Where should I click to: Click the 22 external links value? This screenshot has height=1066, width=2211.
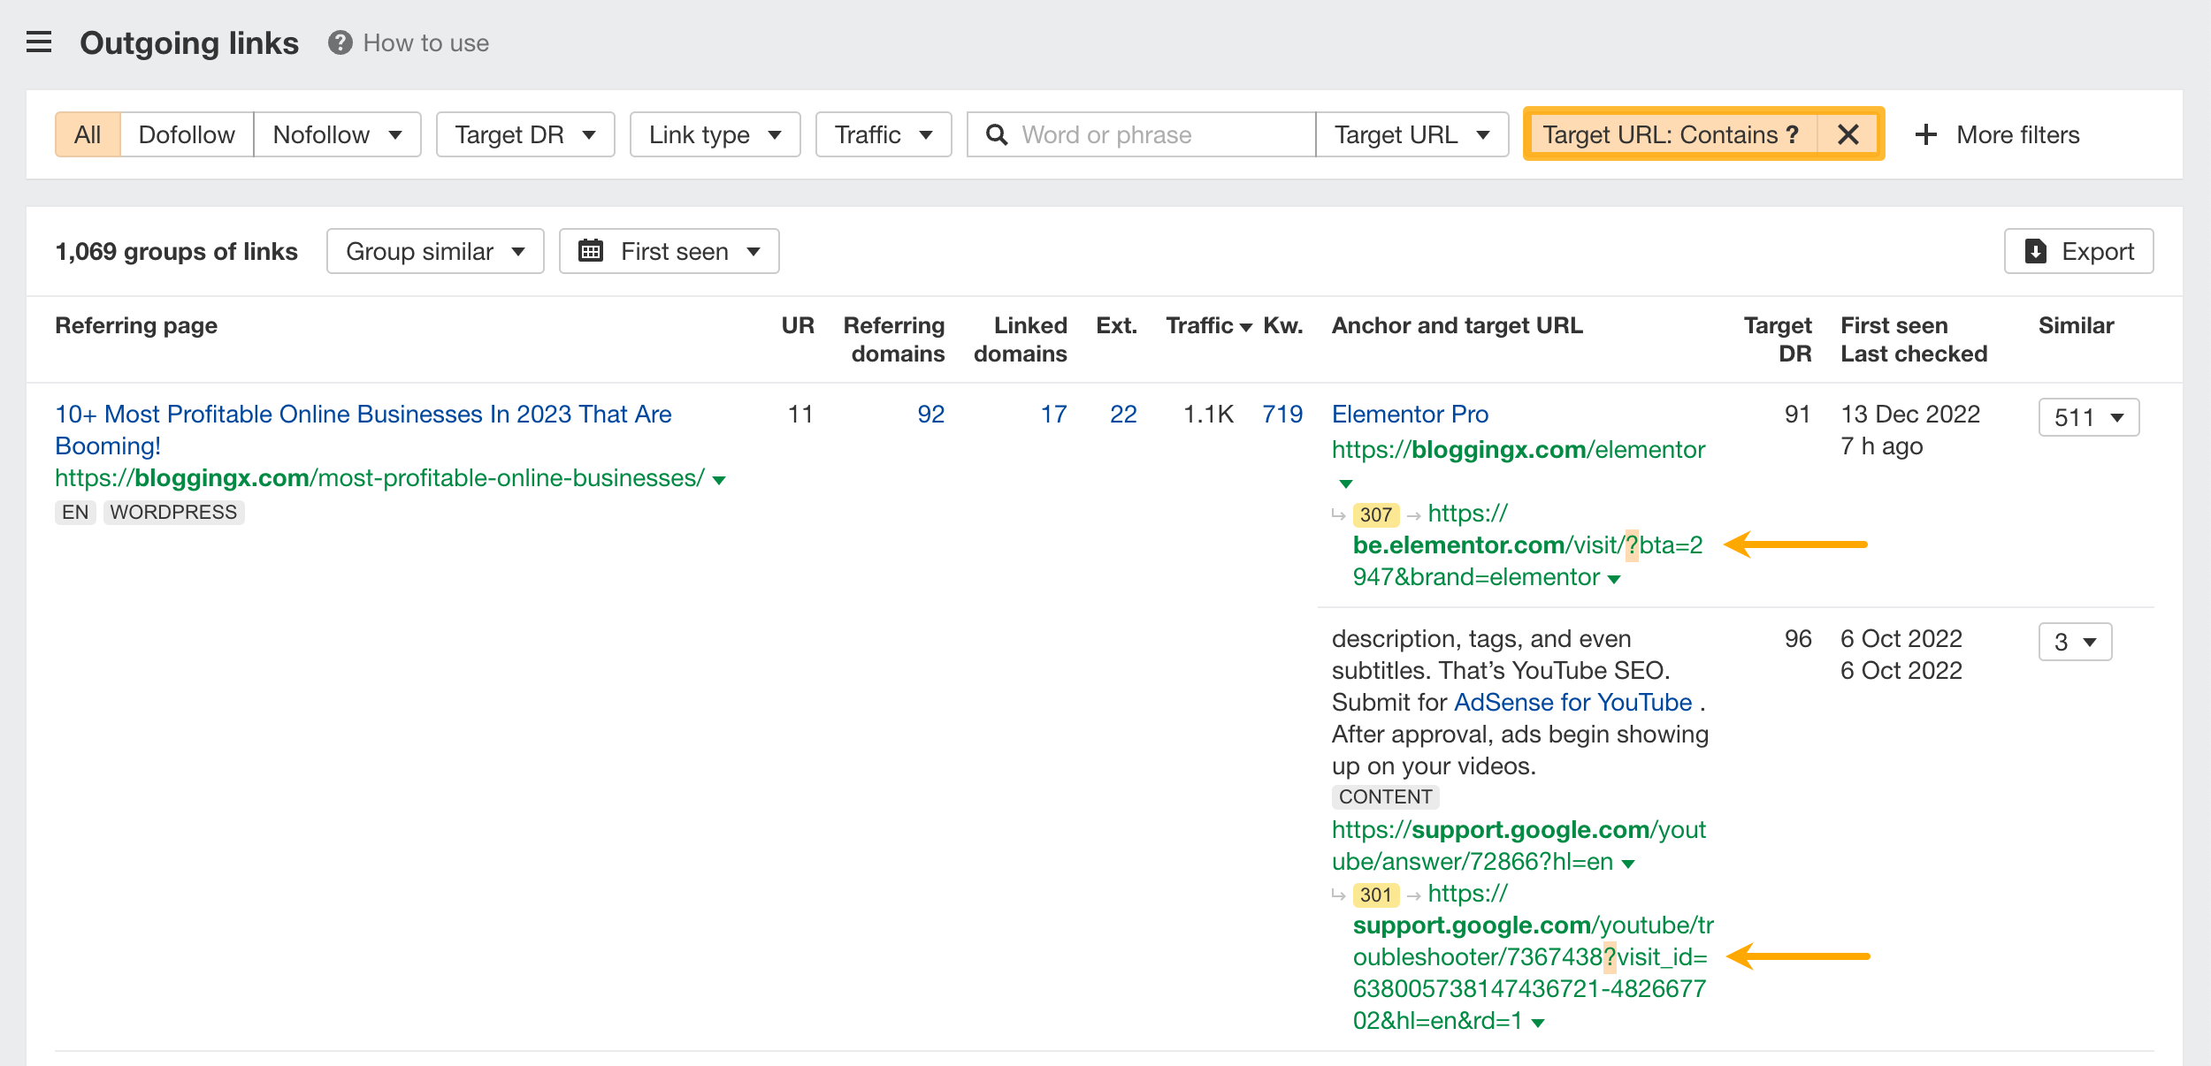coord(1123,414)
